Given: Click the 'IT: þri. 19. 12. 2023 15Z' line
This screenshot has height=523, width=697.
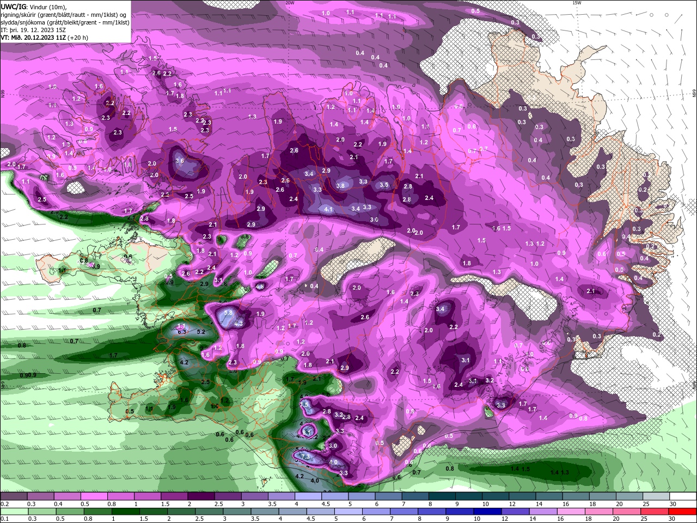Looking at the screenshot, I should coord(33,30).
